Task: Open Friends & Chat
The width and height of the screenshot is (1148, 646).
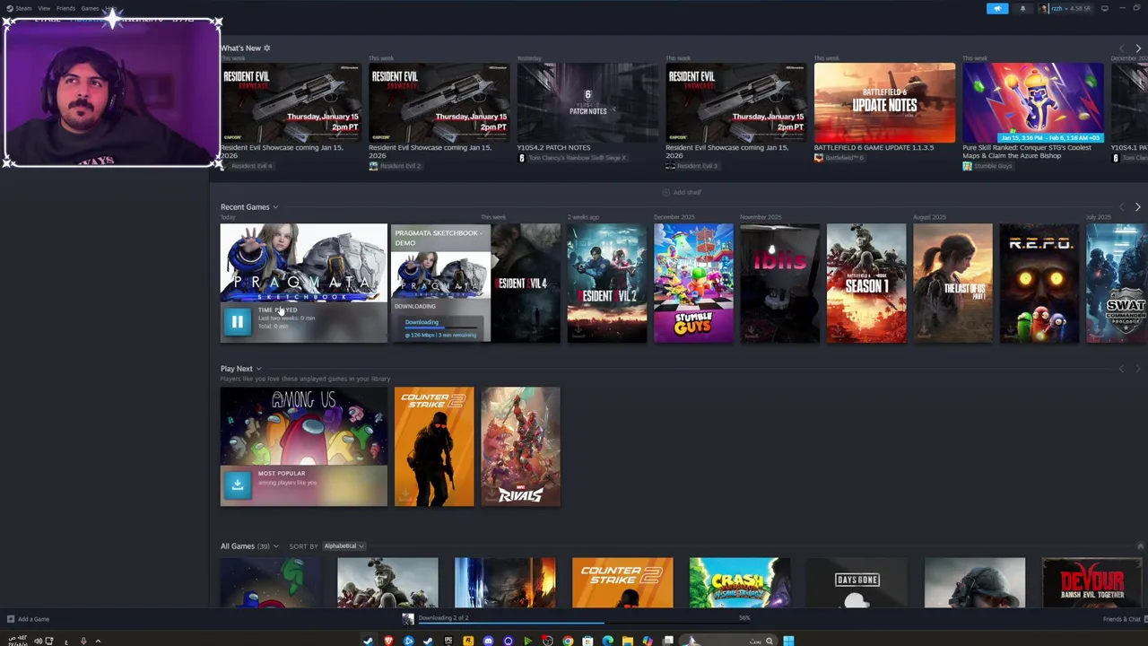Action: 1122,619
